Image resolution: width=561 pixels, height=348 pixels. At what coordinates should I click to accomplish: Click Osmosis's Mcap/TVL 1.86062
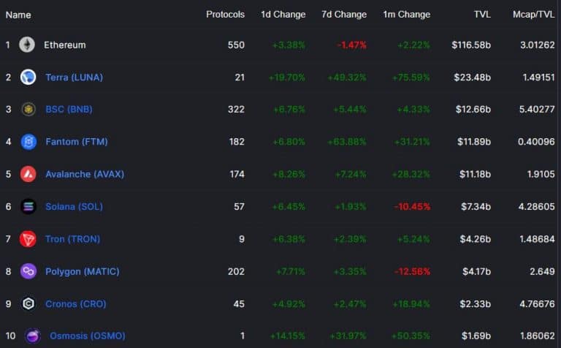(538, 336)
